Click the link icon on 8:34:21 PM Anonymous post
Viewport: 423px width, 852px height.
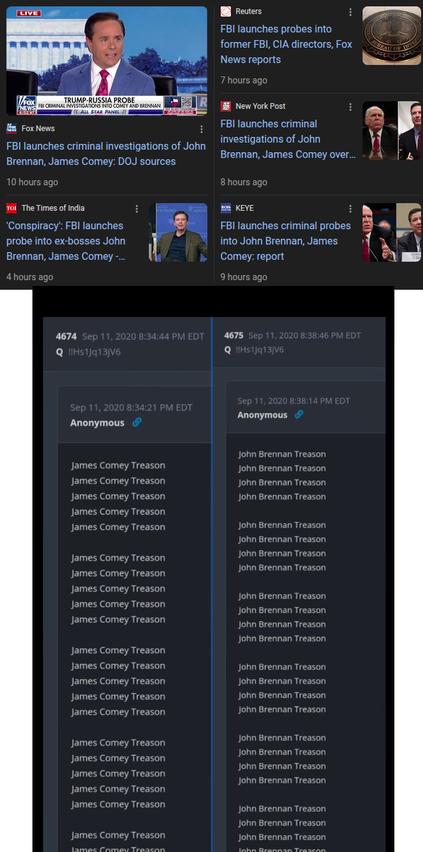point(137,422)
